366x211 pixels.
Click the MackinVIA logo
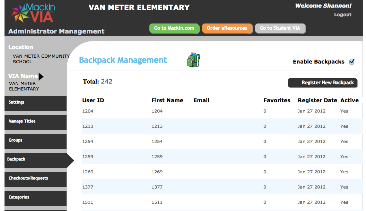(32, 13)
